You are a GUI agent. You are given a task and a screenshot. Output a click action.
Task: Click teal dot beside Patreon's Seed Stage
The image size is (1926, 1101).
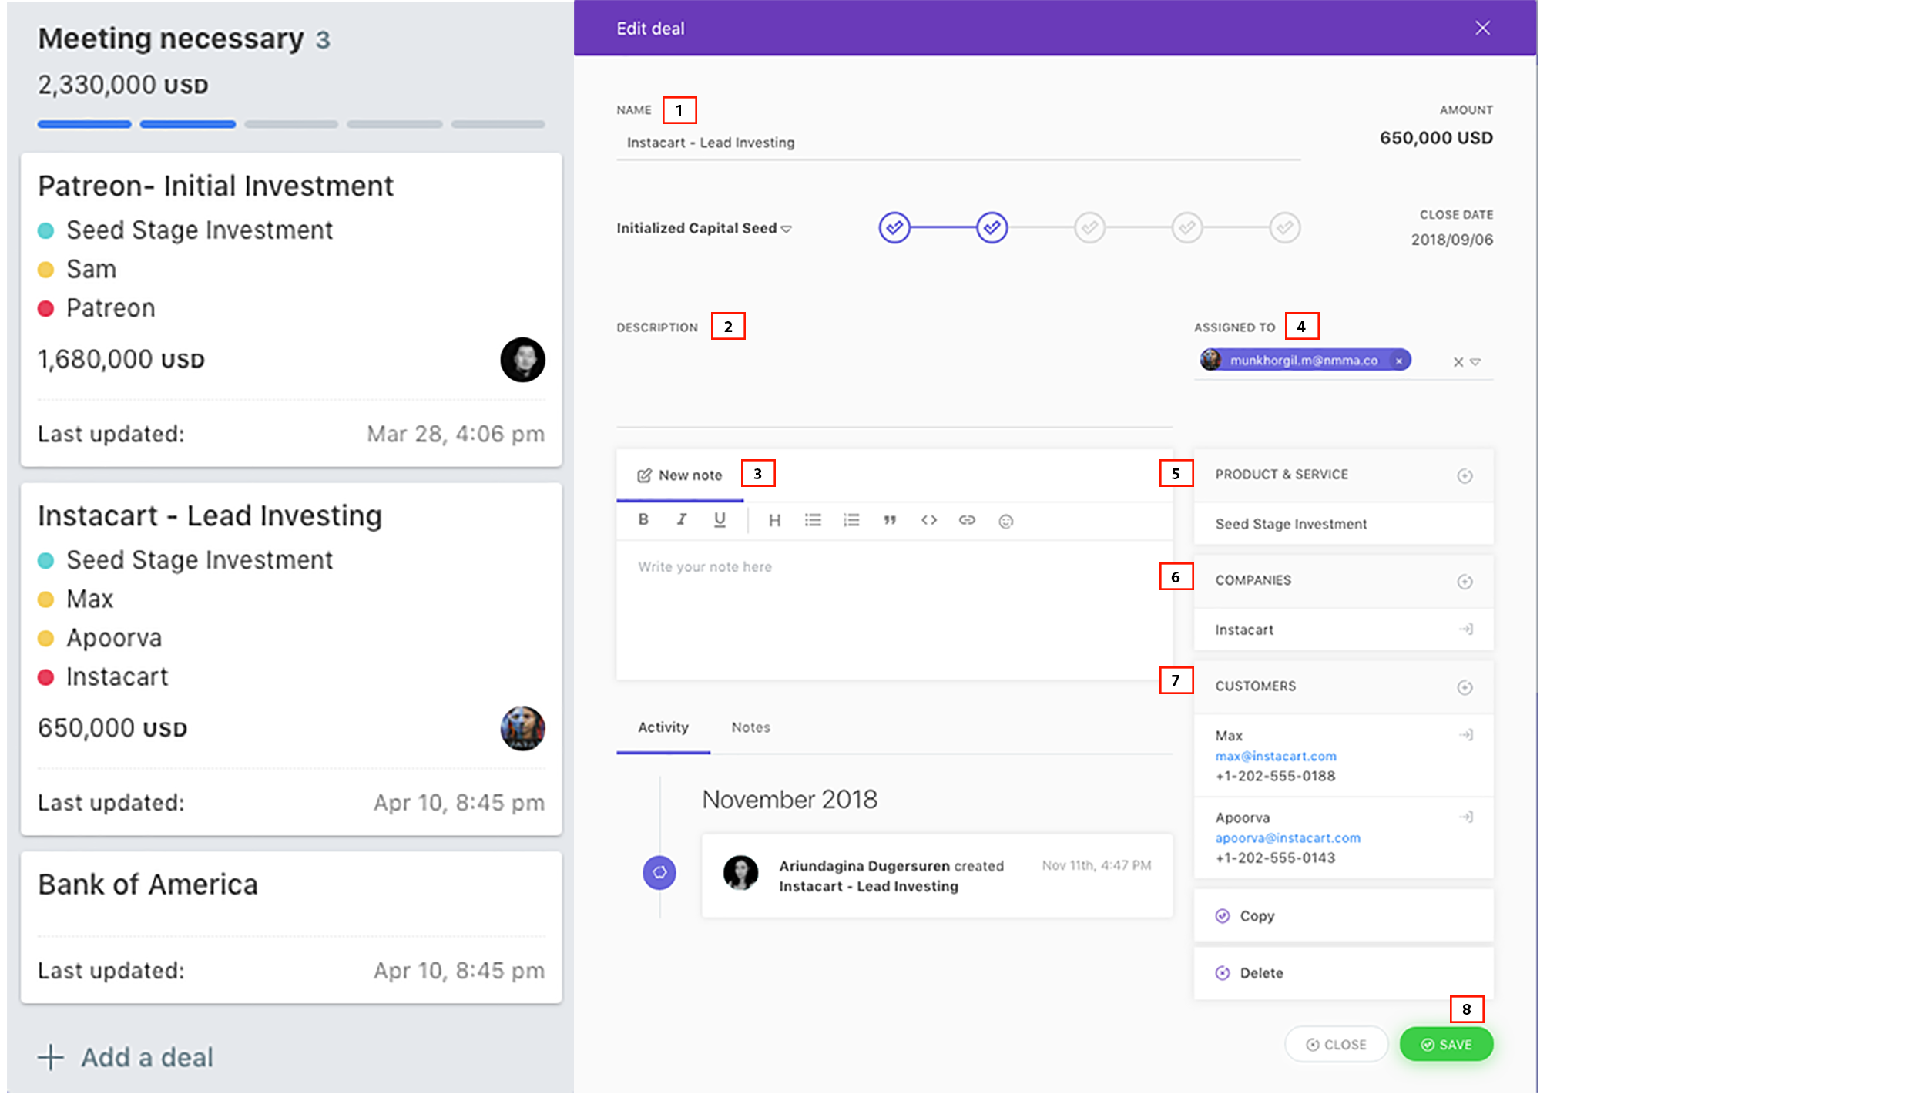[x=45, y=230]
